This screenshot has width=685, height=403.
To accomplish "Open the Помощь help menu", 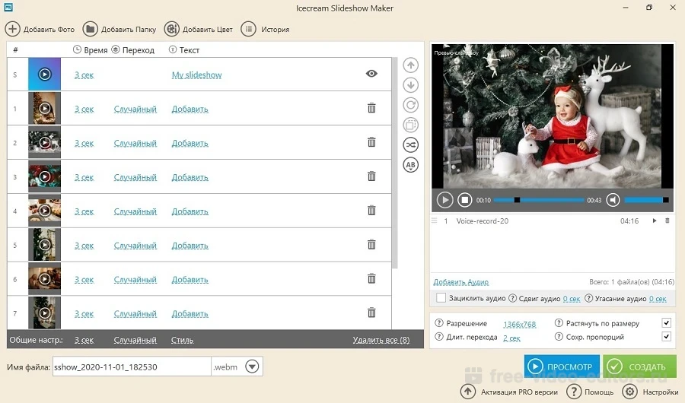I will [592, 392].
